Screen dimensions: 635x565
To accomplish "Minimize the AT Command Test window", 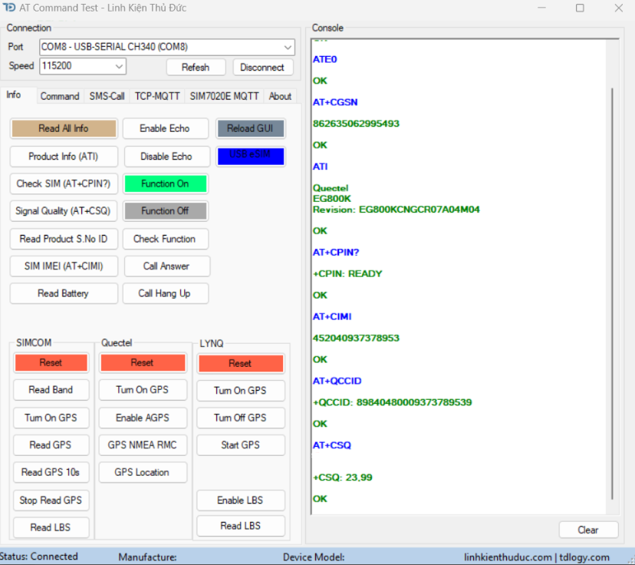I will coord(541,8).
